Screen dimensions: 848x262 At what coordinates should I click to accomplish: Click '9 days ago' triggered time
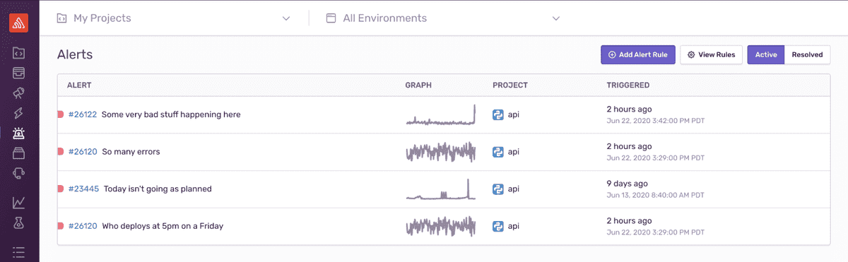click(x=627, y=184)
